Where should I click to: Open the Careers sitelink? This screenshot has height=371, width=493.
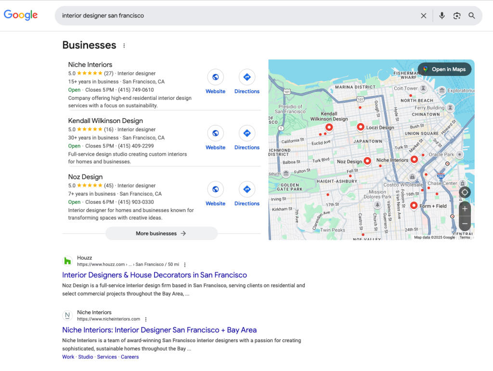click(130, 357)
